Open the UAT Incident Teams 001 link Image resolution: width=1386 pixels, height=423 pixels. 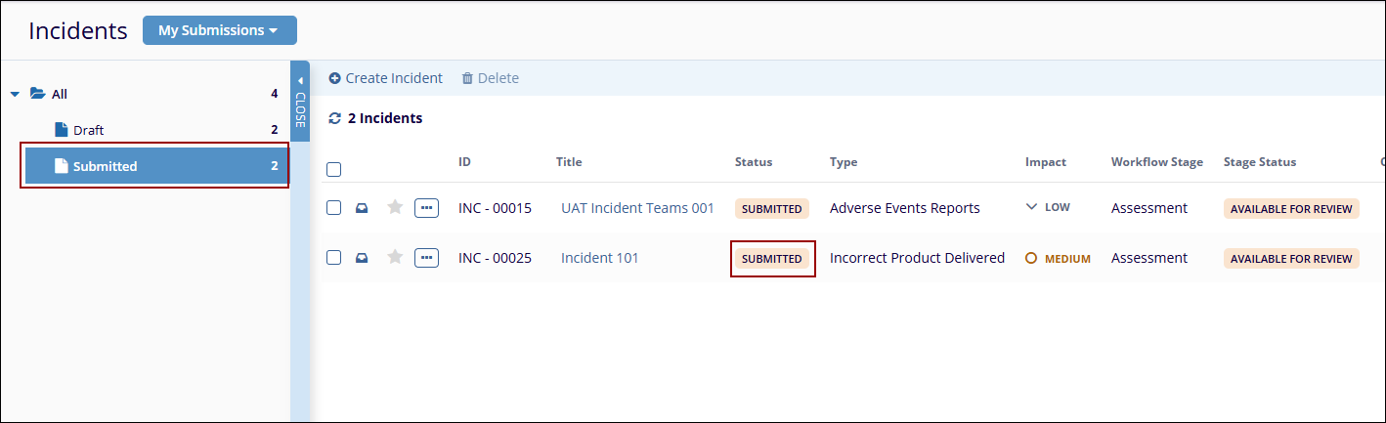(637, 208)
